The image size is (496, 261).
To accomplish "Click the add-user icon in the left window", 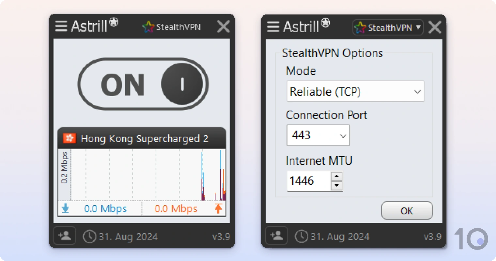I will point(64,236).
